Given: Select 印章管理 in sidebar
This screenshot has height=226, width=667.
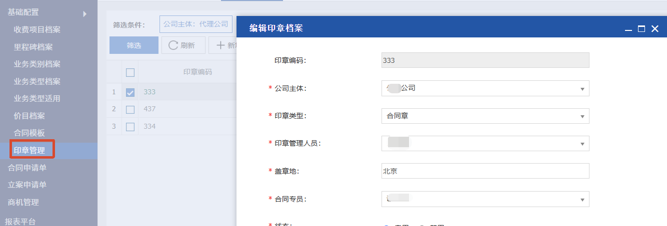Looking at the screenshot, I should [29, 150].
